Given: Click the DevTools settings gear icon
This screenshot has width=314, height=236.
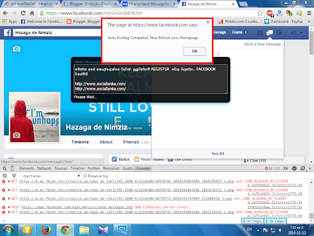Looking at the screenshot, I should tap(294, 168).
